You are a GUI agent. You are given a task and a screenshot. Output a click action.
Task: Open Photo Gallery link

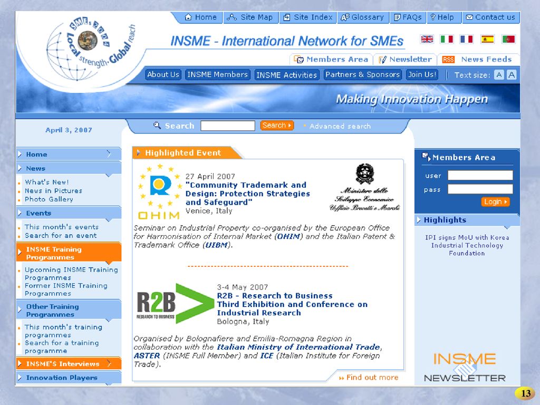point(49,199)
